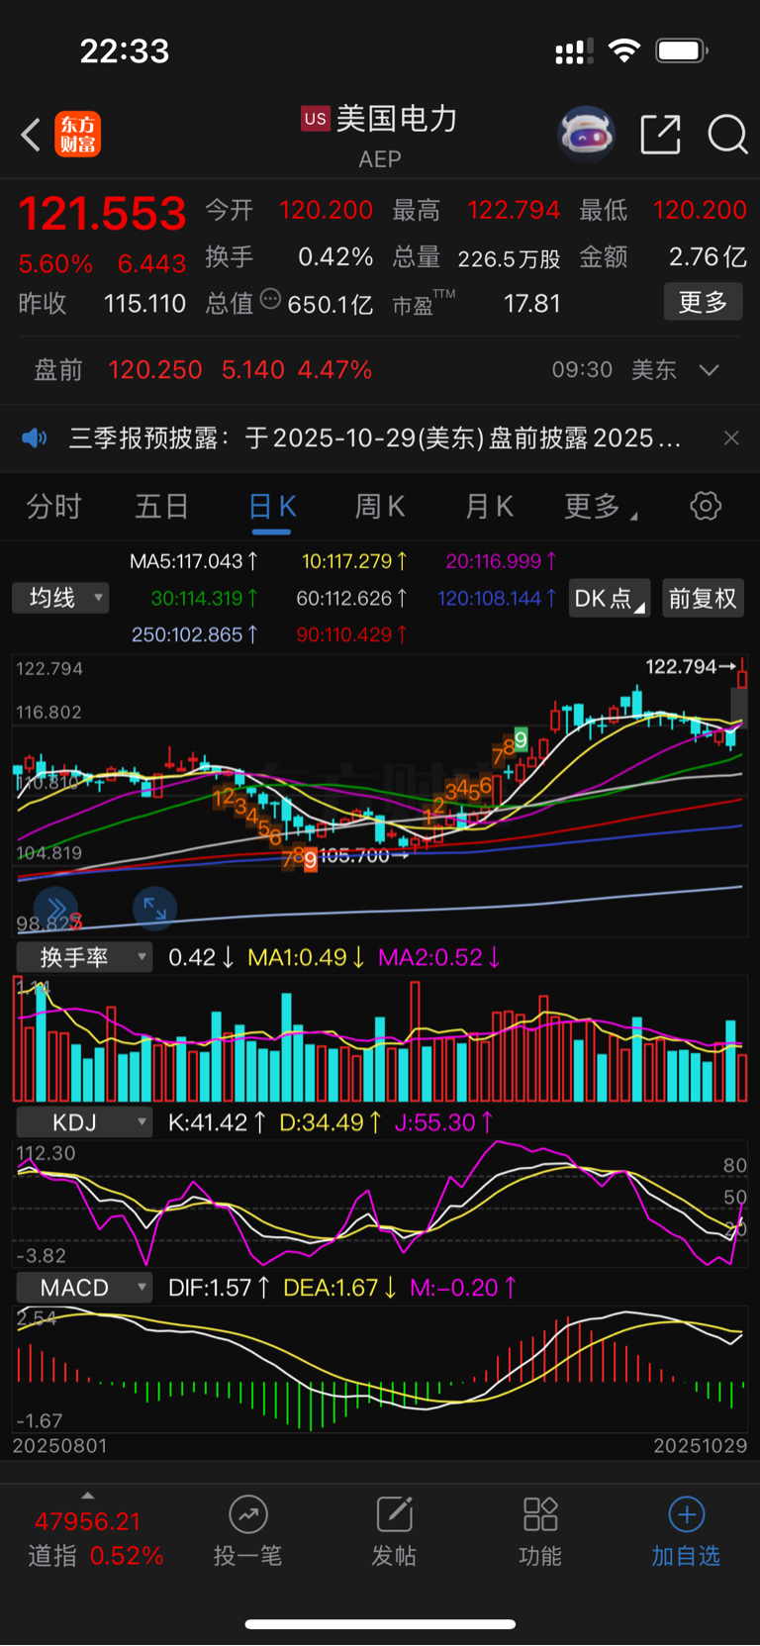The image size is (760, 1646).
Task: Open the 功能 grid icon
Action: click(540, 1514)
